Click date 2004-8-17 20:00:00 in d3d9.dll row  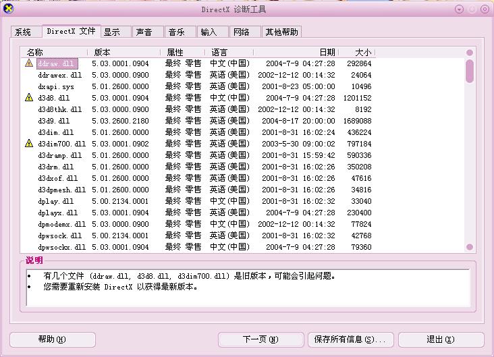pos(298,121)
